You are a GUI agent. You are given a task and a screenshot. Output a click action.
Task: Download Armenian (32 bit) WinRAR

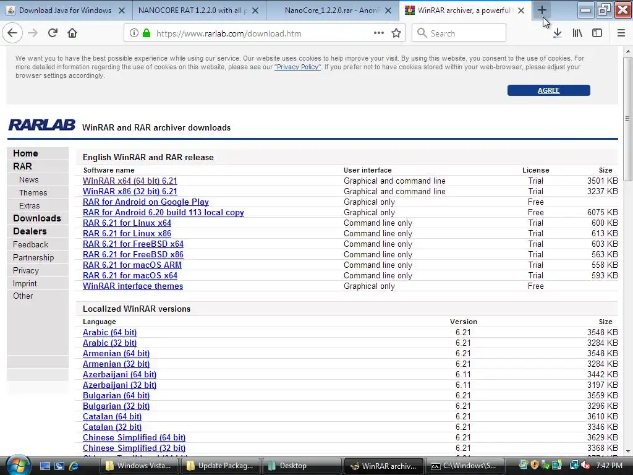(x=116, y=364)
